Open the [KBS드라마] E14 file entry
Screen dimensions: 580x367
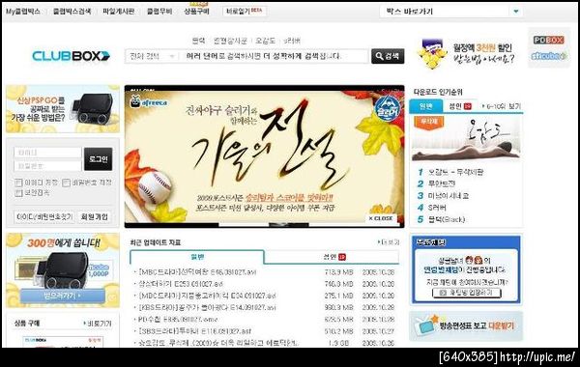point(207,307)
